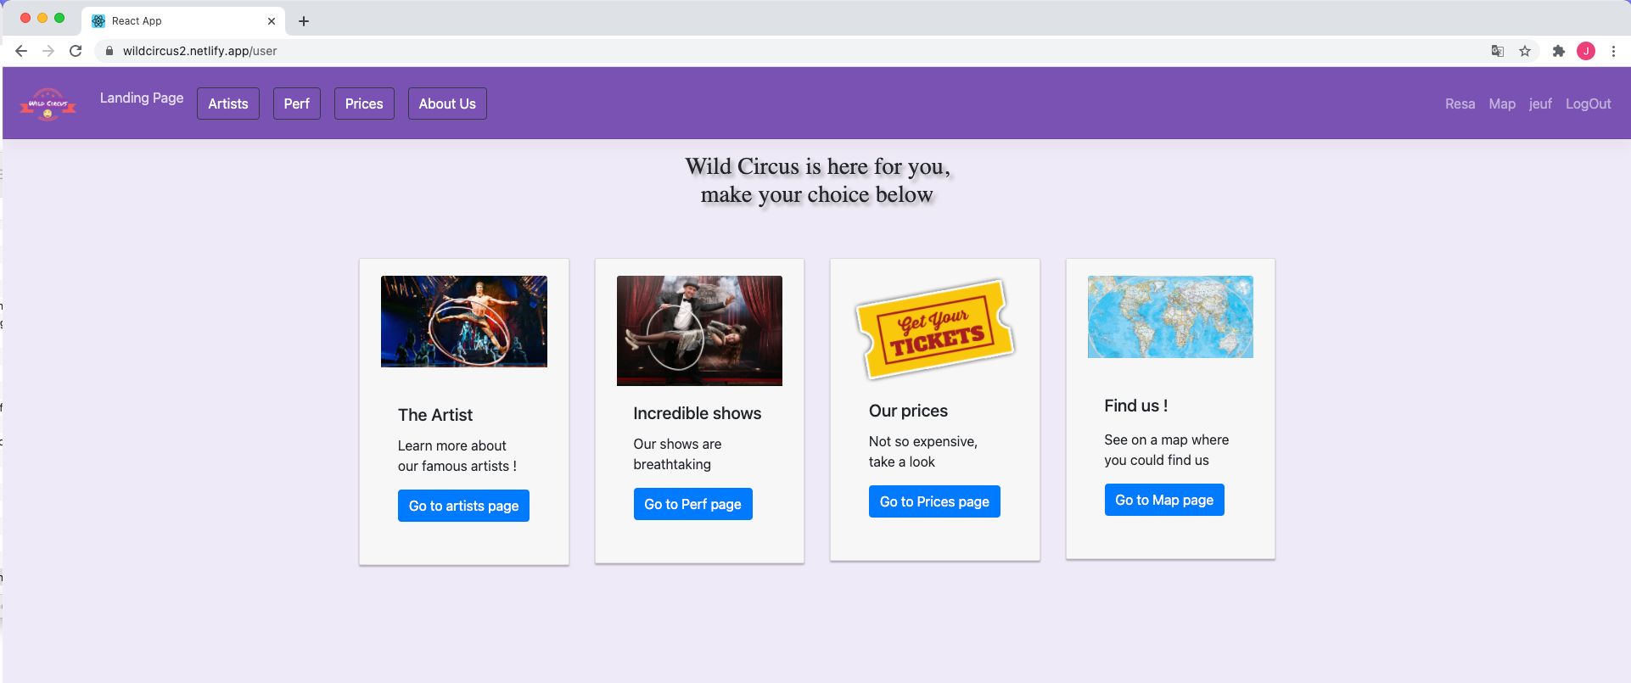This screenshot has width=1631, height=683.
Task: Click the Wild Circus logo icon
Action: tap(48, 104)
